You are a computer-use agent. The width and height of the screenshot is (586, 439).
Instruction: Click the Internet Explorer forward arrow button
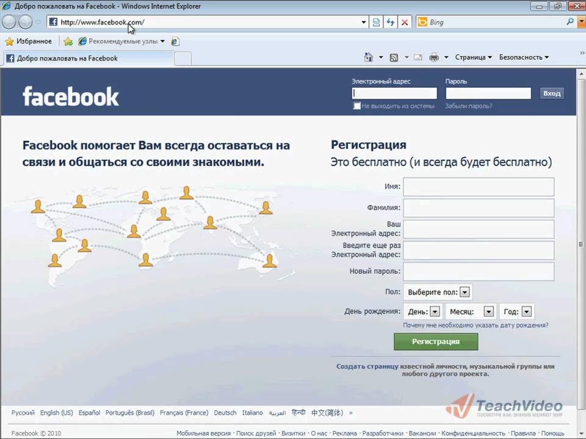[26, 22]
